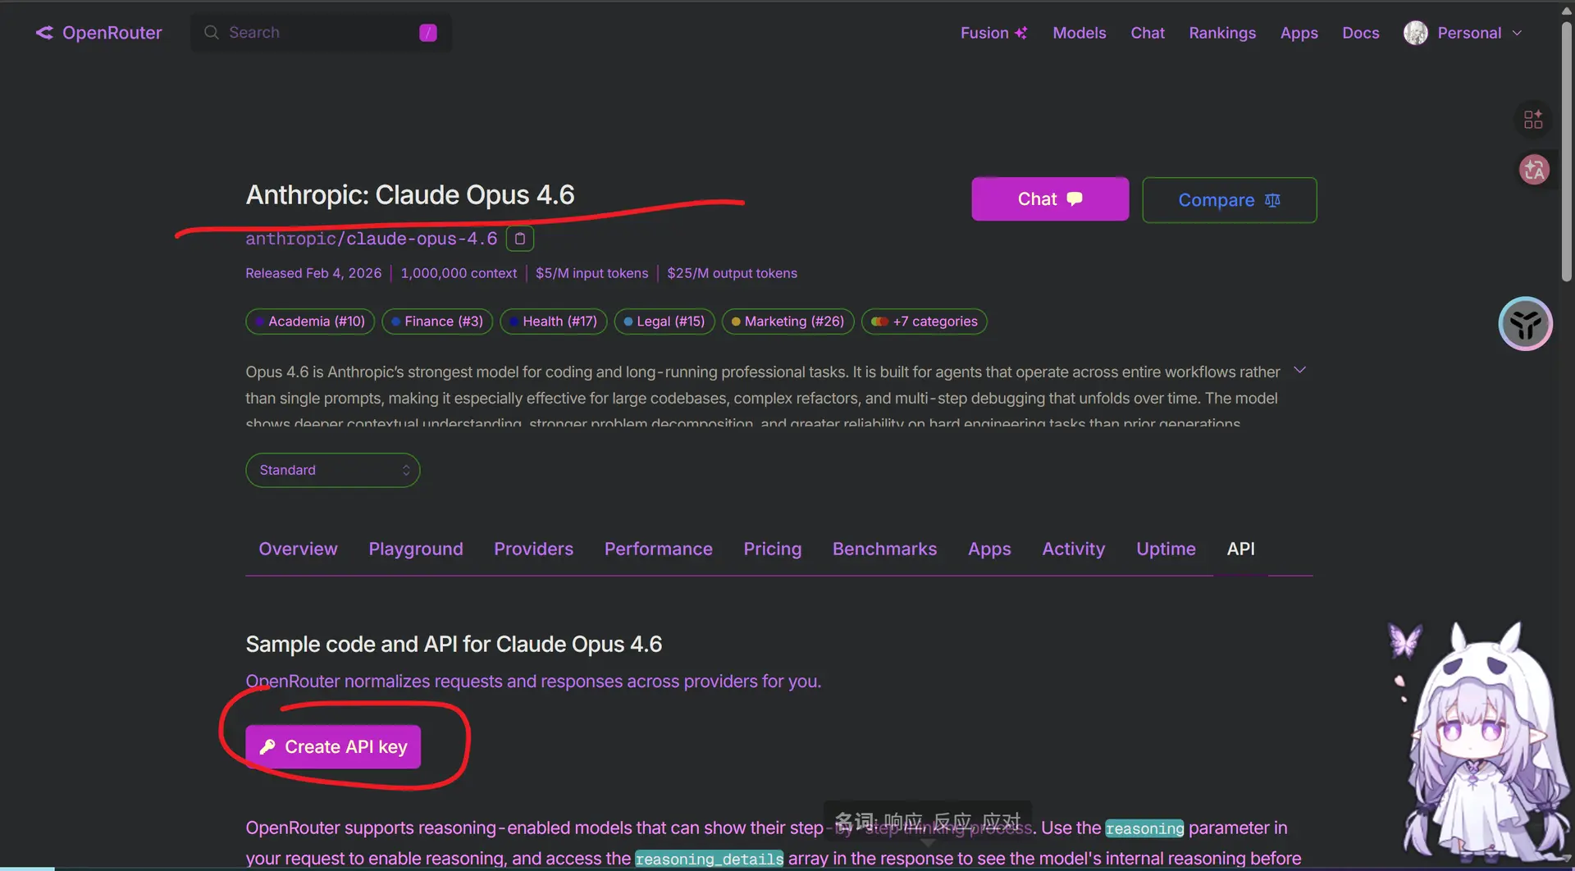The image size is (1575, 871).
Task: Open the Overview tab
Action: [x=298, y=549]
